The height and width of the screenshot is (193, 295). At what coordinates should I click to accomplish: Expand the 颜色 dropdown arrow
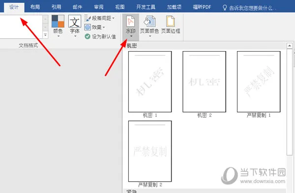(x=59, y=36)
